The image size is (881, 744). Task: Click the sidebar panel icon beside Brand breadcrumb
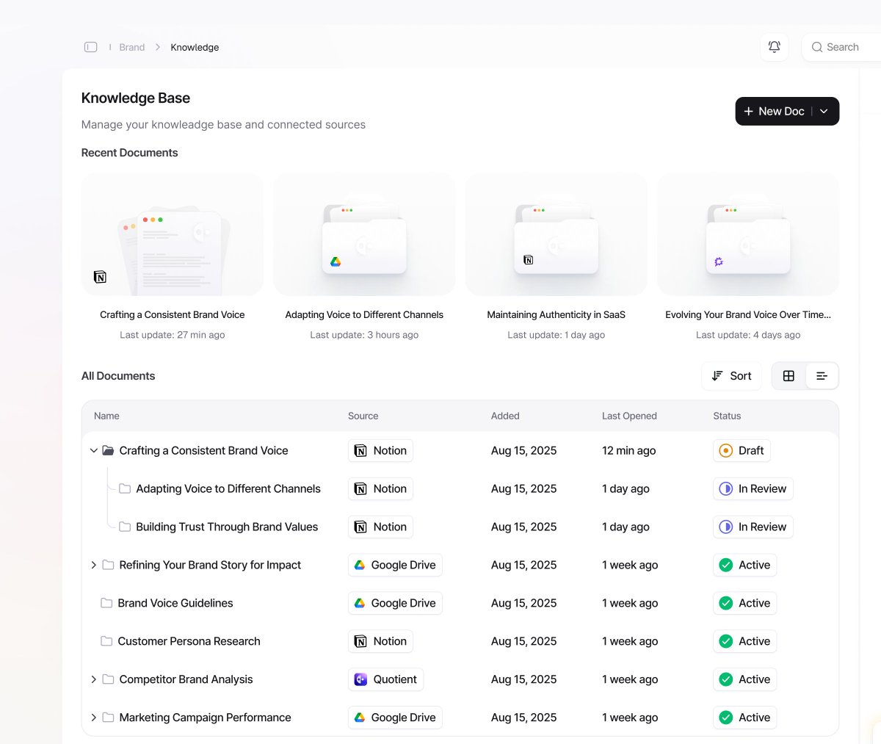click(x=90, y=46)
